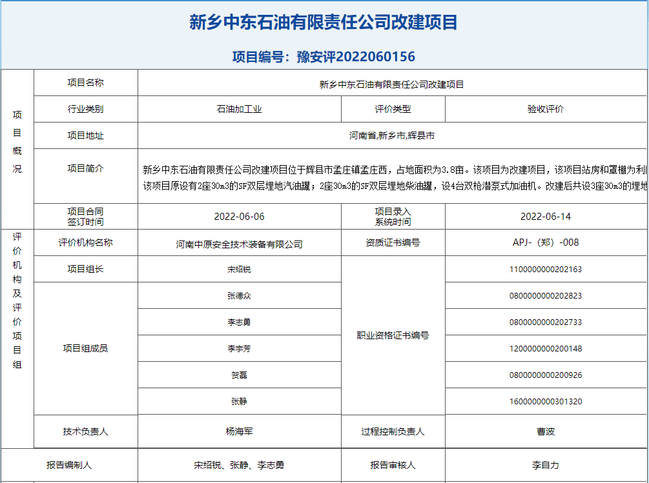The height and width of the screenshot is (483, 649).
Task: Select the 验收评价 value cell
Action: tap(546, 109)
